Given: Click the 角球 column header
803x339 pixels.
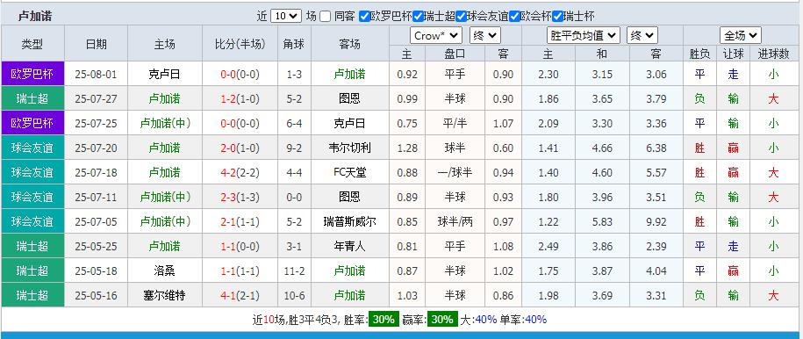Looking at the screenshot, I should click(294, 44).
